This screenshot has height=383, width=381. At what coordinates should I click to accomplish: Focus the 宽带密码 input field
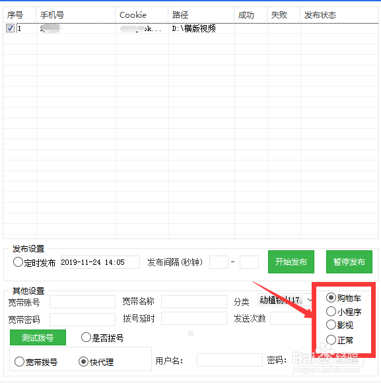tap(83, 320)
